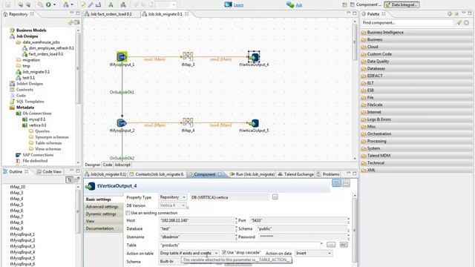
Task: Toggle the Use drop cascade checkbox
Action: tap(224, 252)
